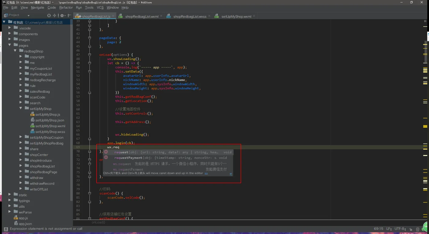The height and width of the screenshot is (234, 429).
Task: Open the Tools menu
Action: tap(89, 8)
